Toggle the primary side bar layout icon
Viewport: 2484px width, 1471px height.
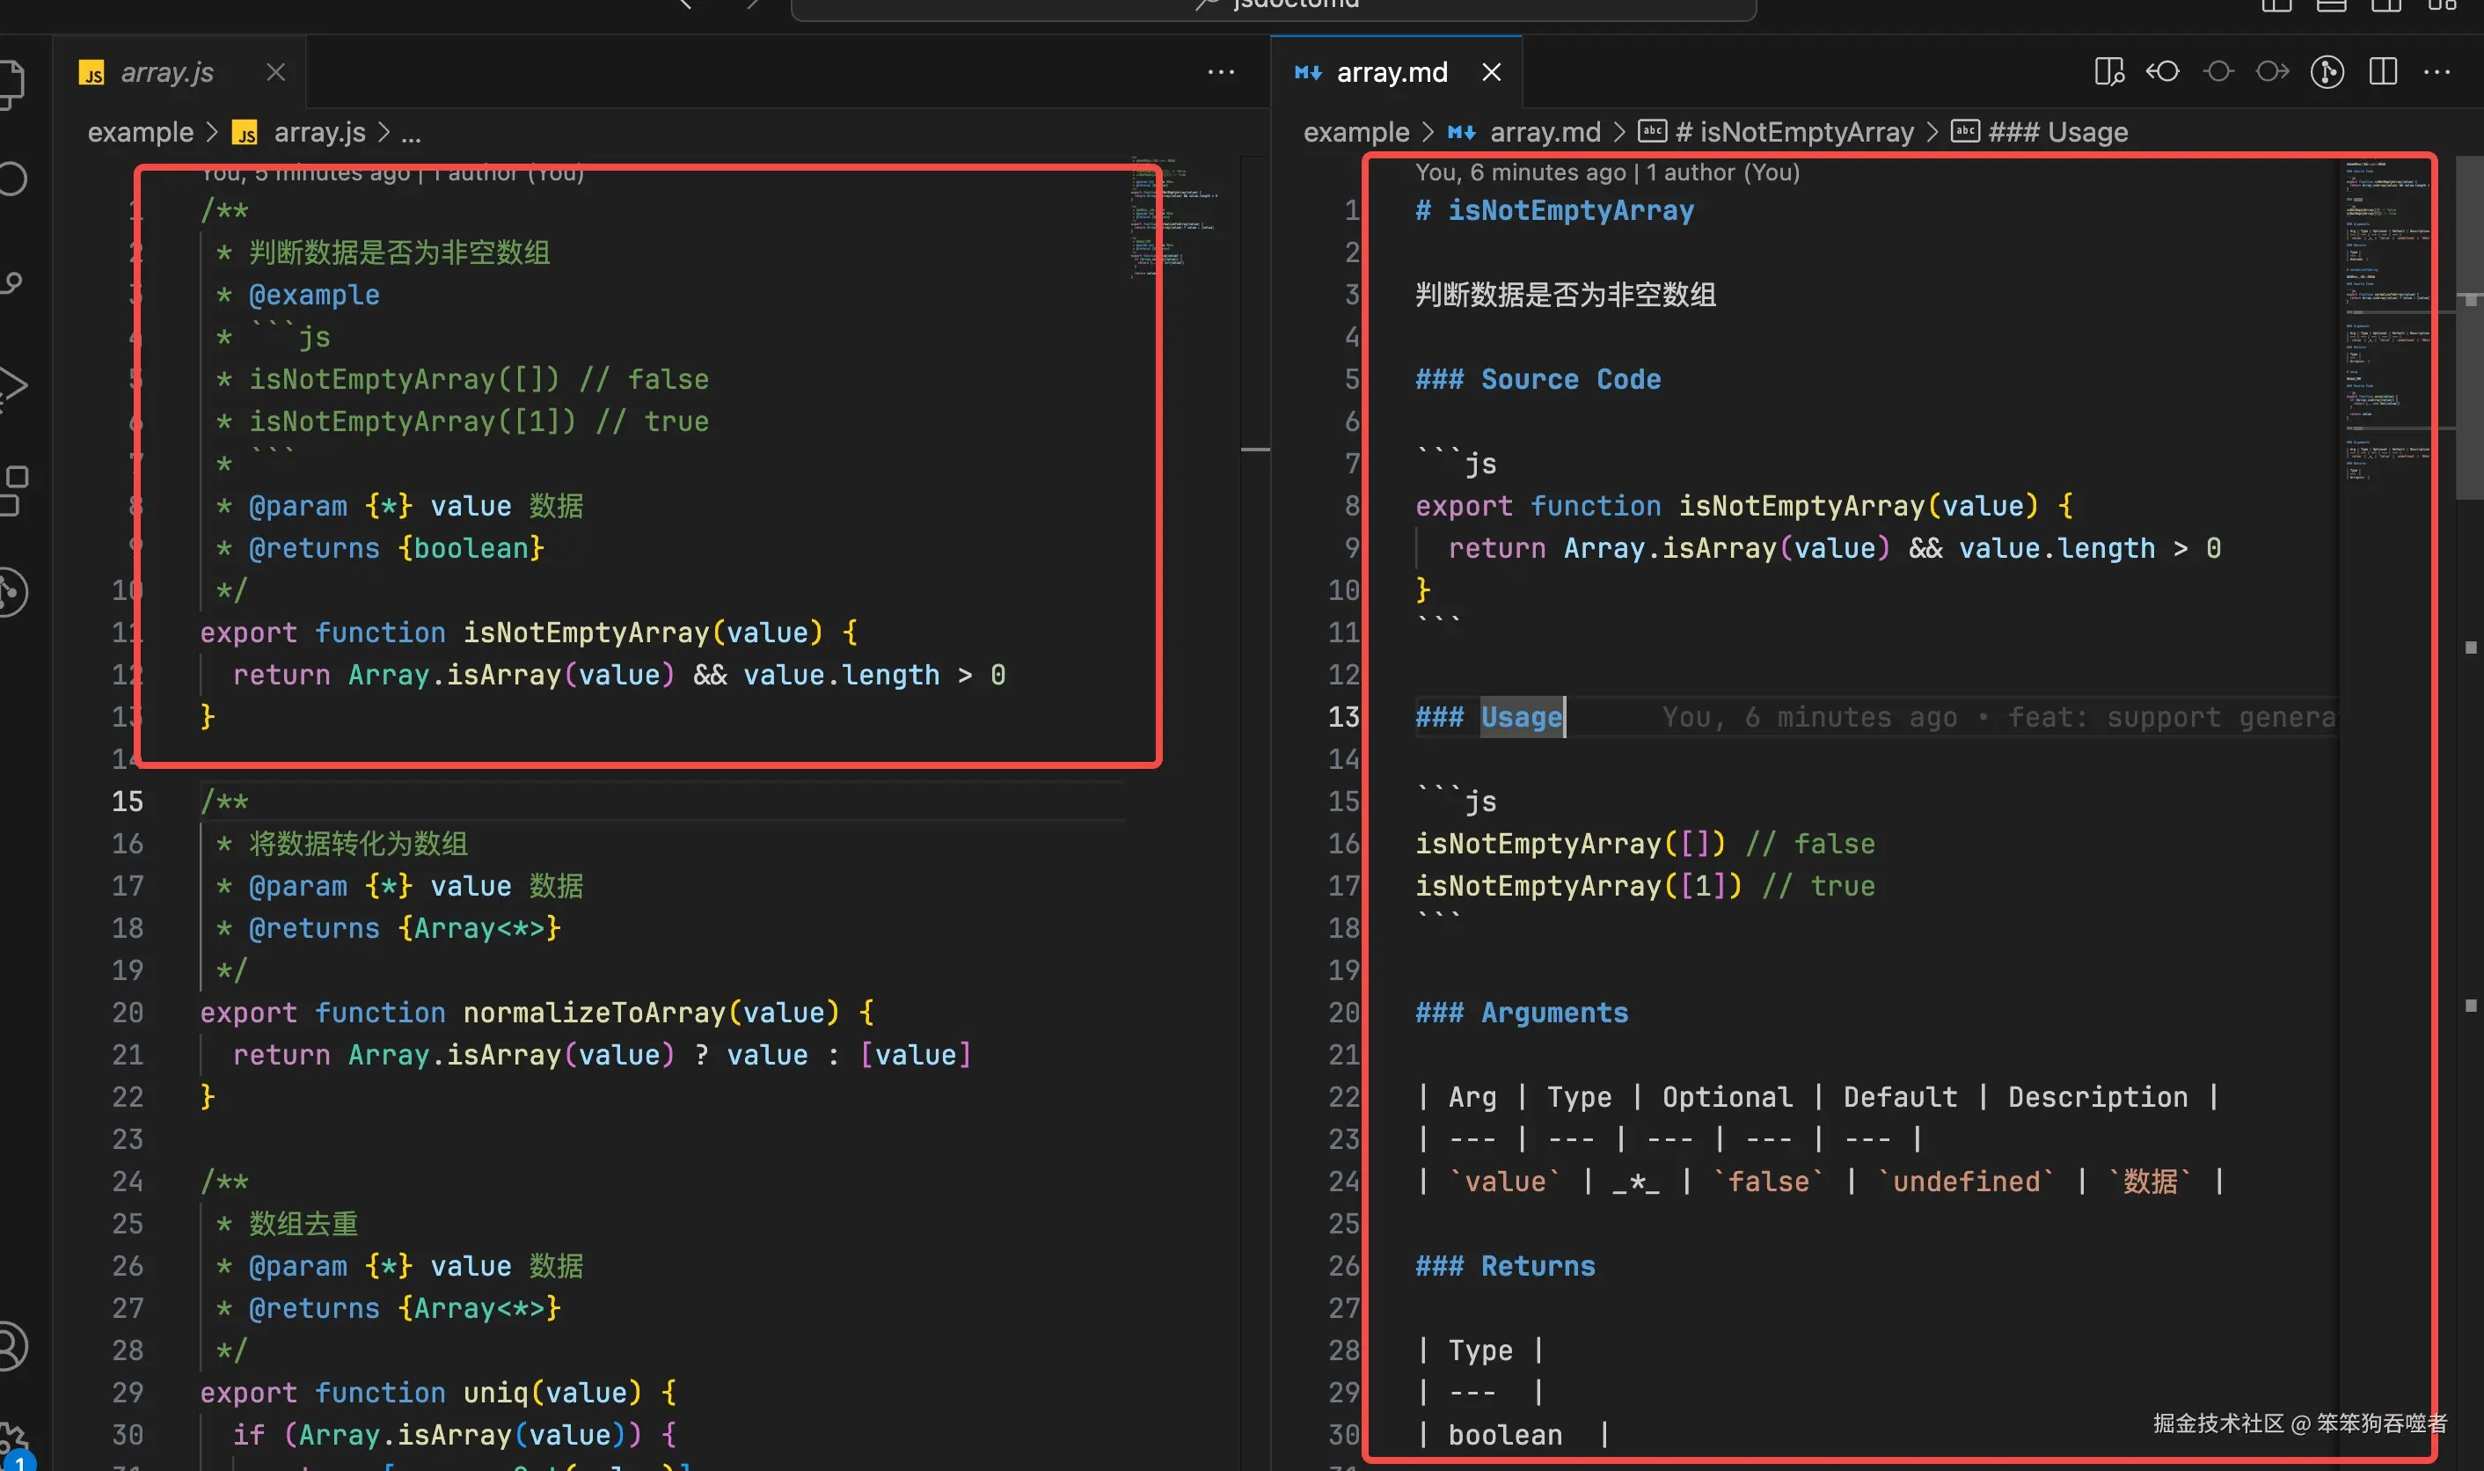[x=2276, y=5]
